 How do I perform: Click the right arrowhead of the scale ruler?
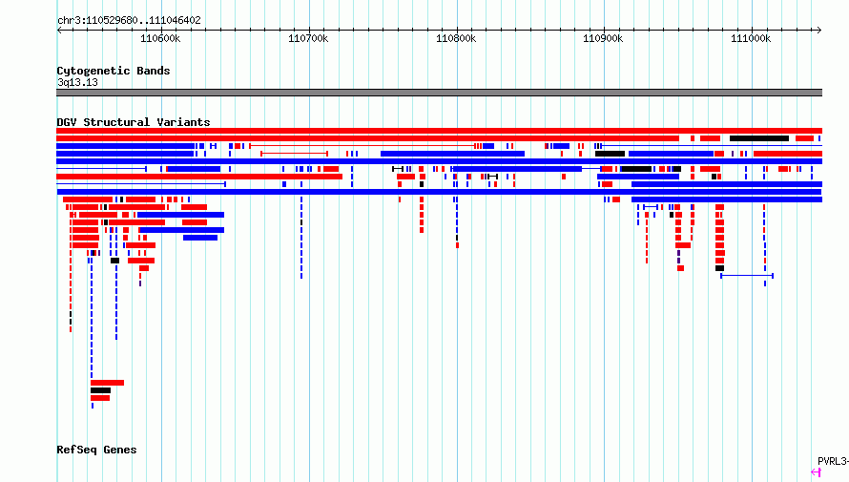click(818, 30)
